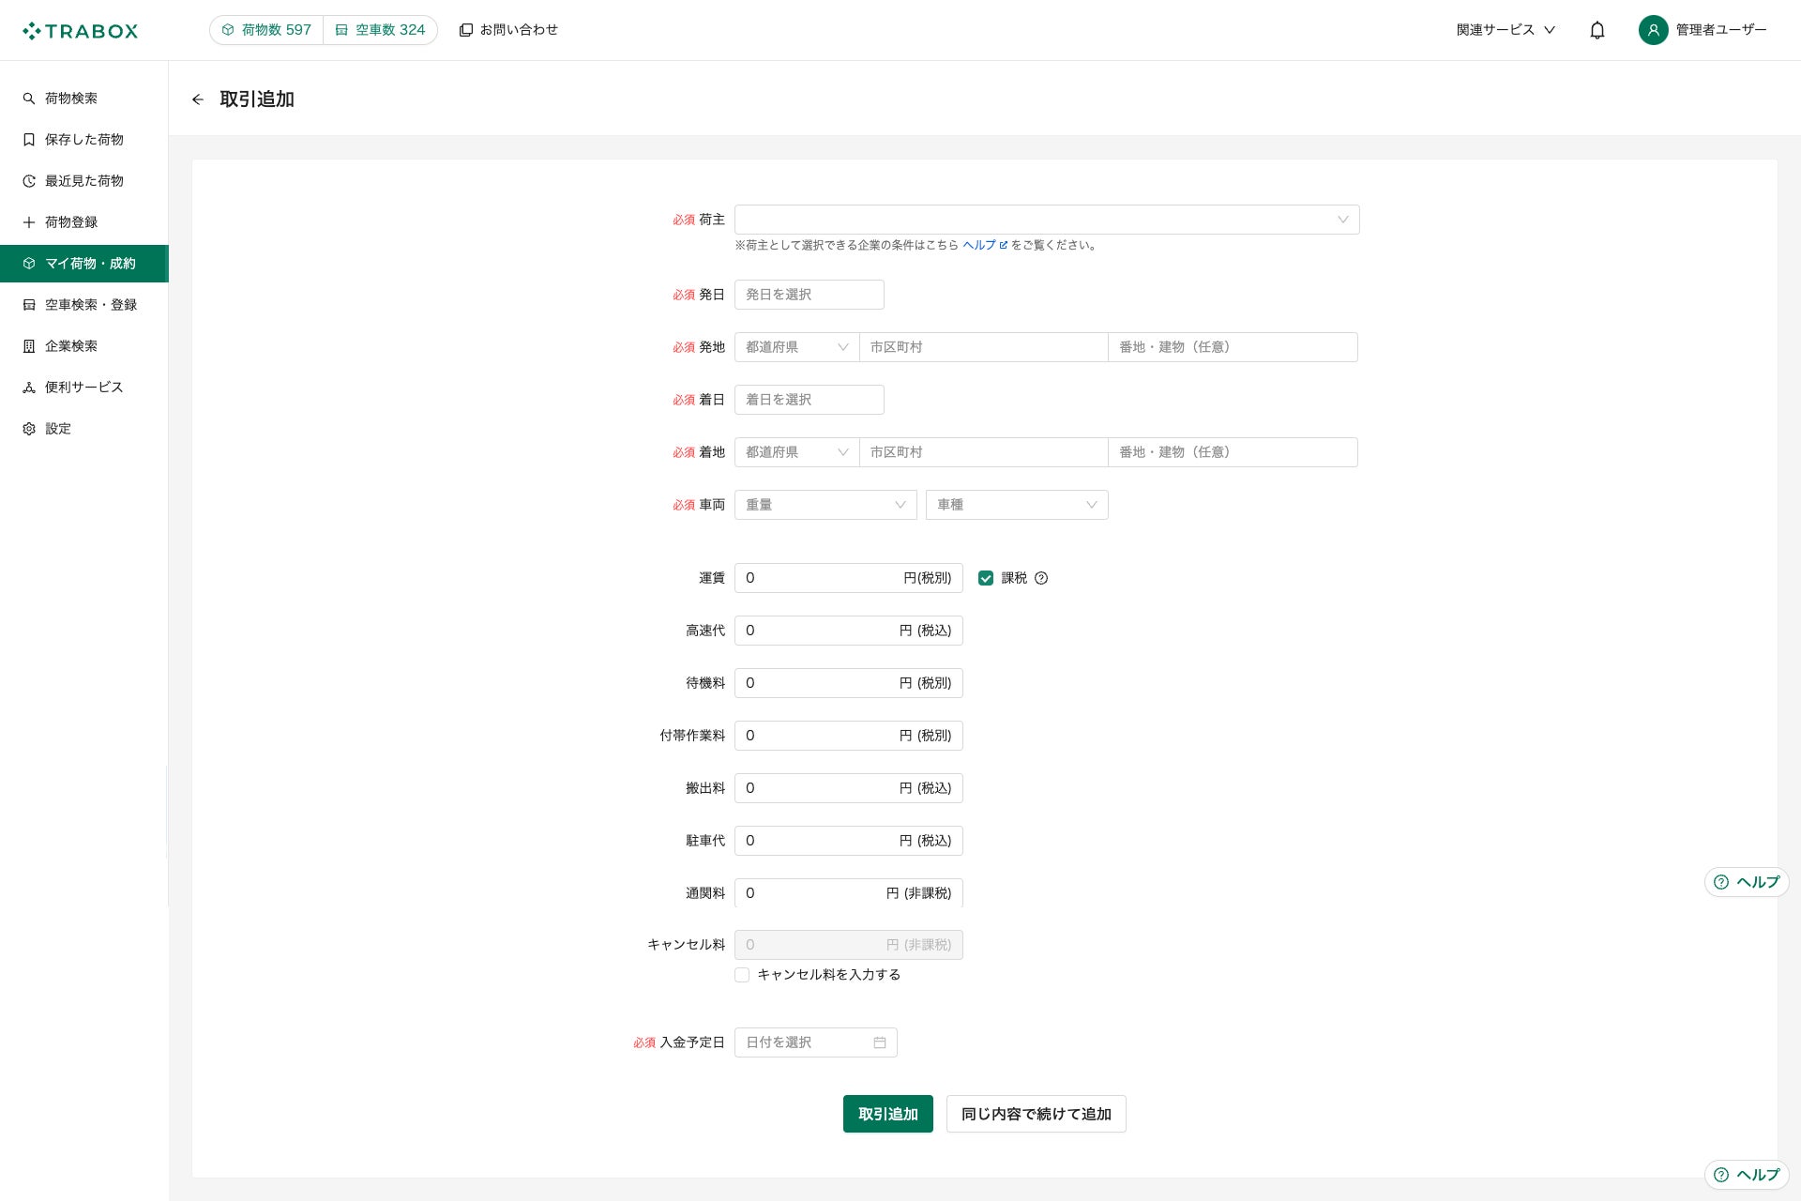
Task: Open the 空車数 324 truck count badge
Action: pos(381,30)
